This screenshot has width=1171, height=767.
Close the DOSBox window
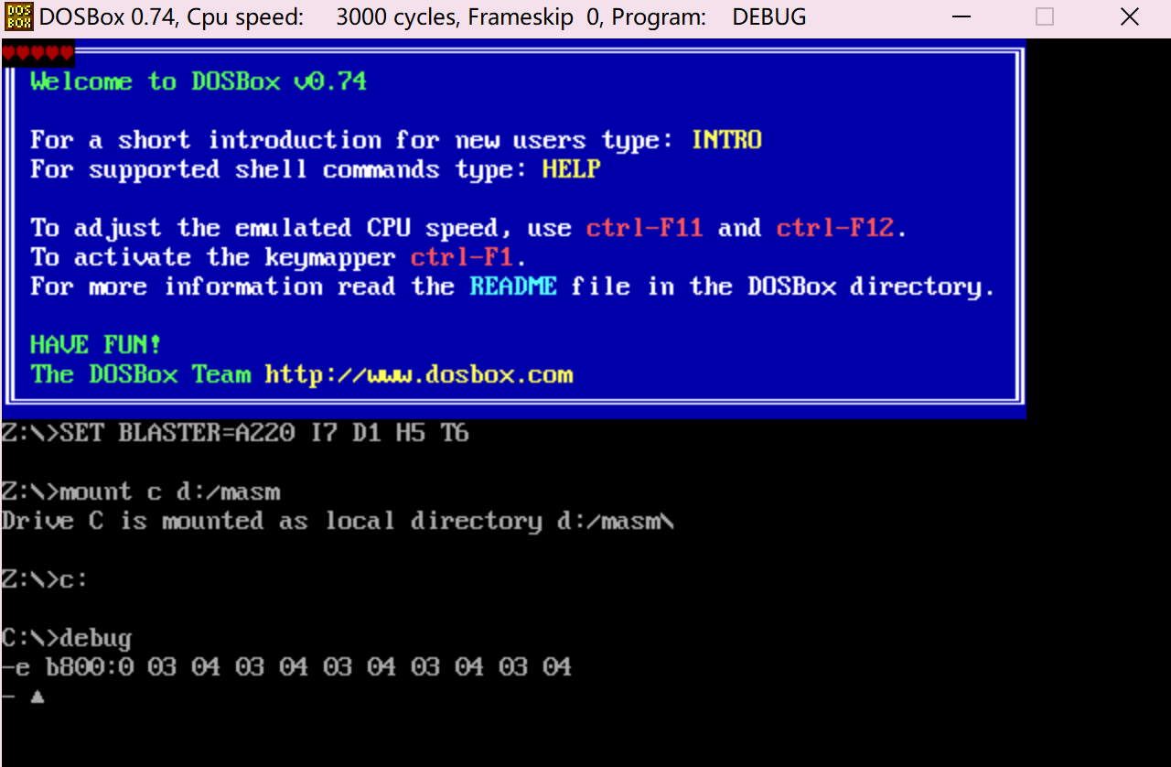[x=1130, y=16]
